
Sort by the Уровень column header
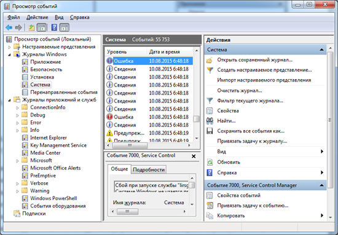[x=125, y=52]
